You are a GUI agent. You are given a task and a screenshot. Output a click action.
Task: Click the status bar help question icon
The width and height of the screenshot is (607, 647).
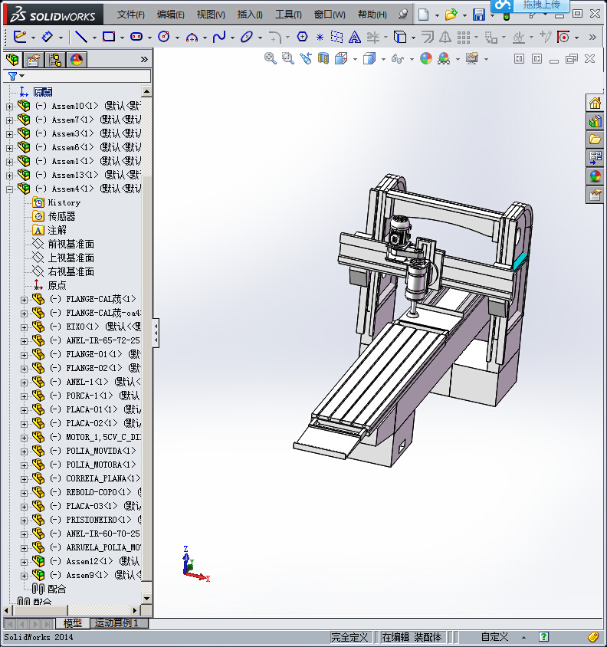543,637
